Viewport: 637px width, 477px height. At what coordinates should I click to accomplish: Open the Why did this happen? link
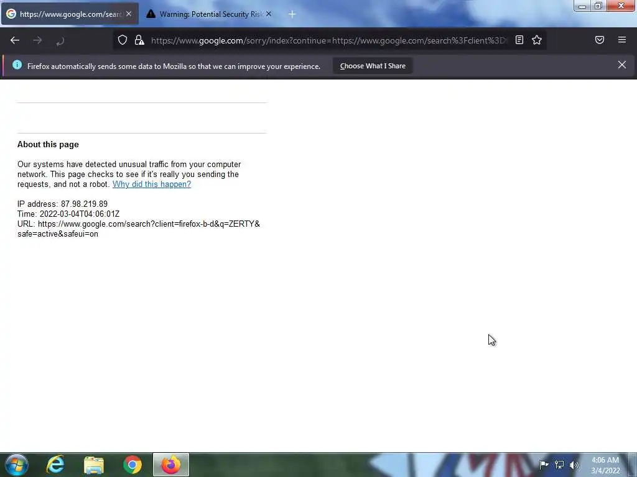coord(152,184)
